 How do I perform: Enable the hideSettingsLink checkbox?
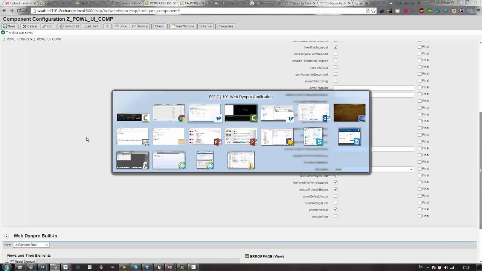tap(336, 203)
